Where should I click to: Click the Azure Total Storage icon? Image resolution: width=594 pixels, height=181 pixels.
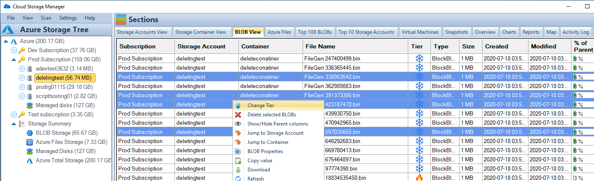(30, 161)
